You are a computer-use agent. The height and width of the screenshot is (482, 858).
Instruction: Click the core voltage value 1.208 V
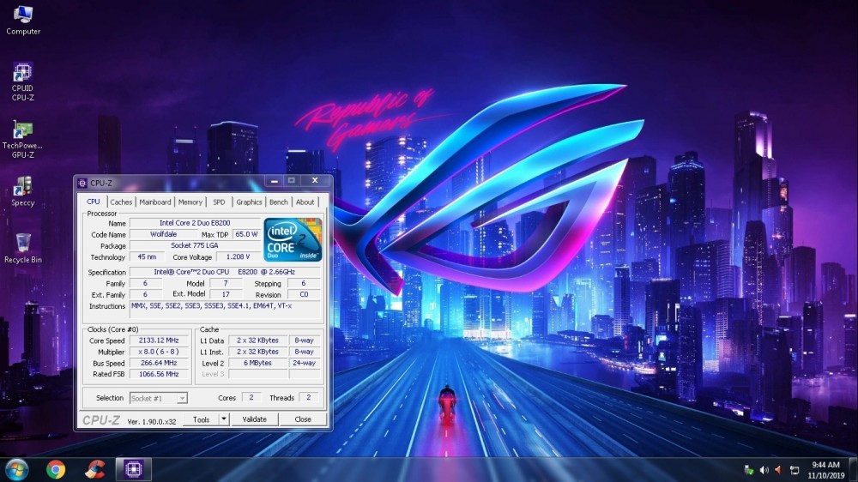pos(238,256)
